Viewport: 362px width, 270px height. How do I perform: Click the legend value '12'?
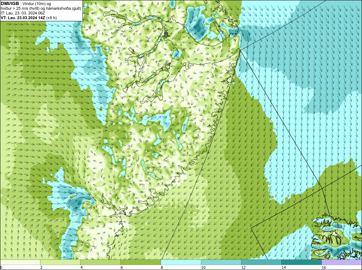coord(243,267)
